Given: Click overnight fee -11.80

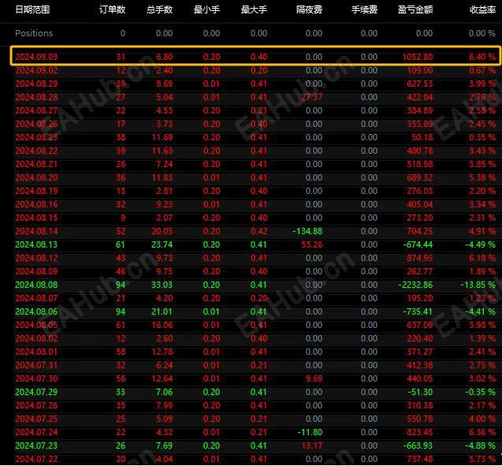Looking at the screenshot, I should click(x=310, y=433).
